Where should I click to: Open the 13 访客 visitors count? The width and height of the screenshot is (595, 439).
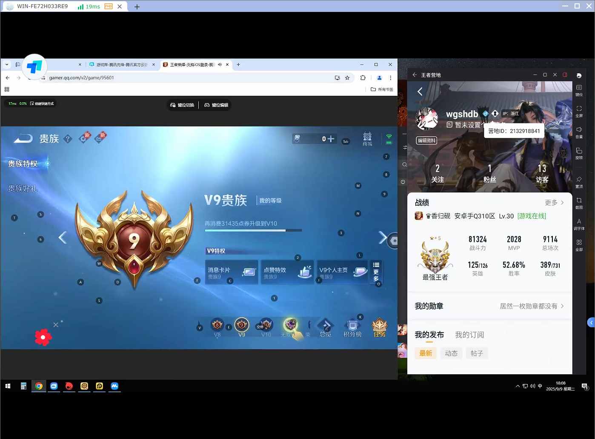click(x=542, y=174)
